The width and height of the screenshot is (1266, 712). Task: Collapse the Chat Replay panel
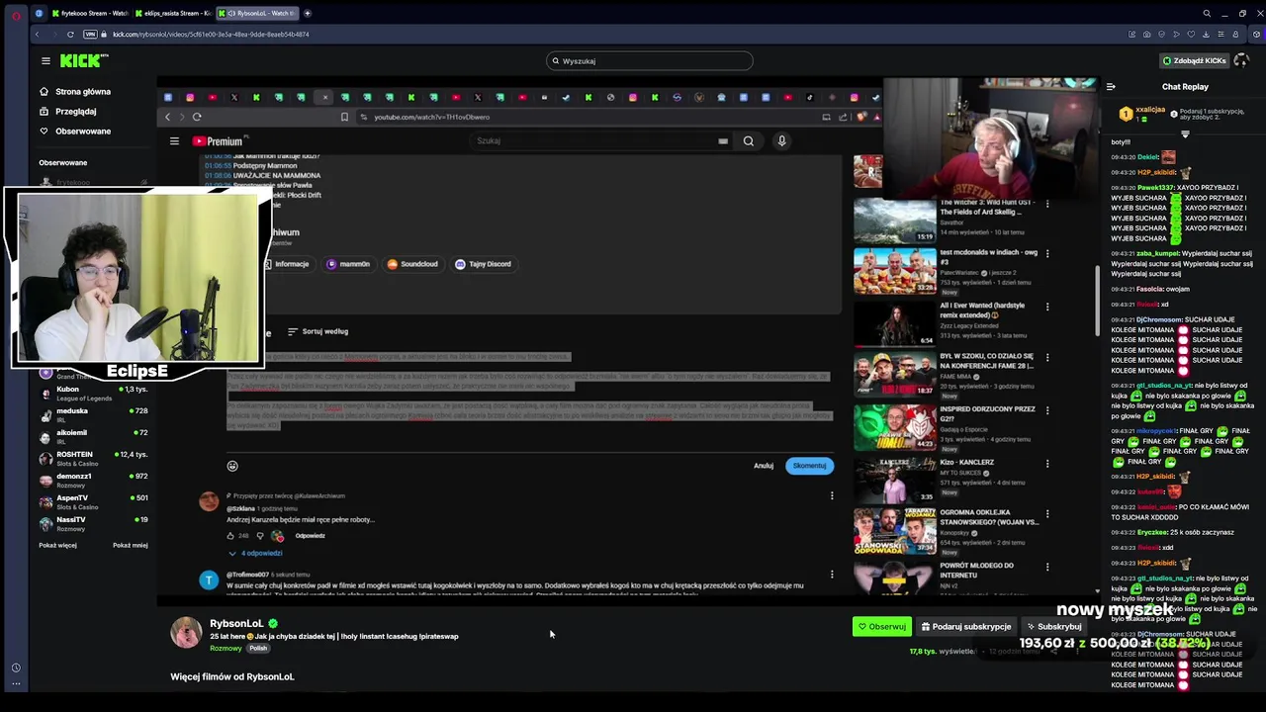click(x=1111, y=87)
